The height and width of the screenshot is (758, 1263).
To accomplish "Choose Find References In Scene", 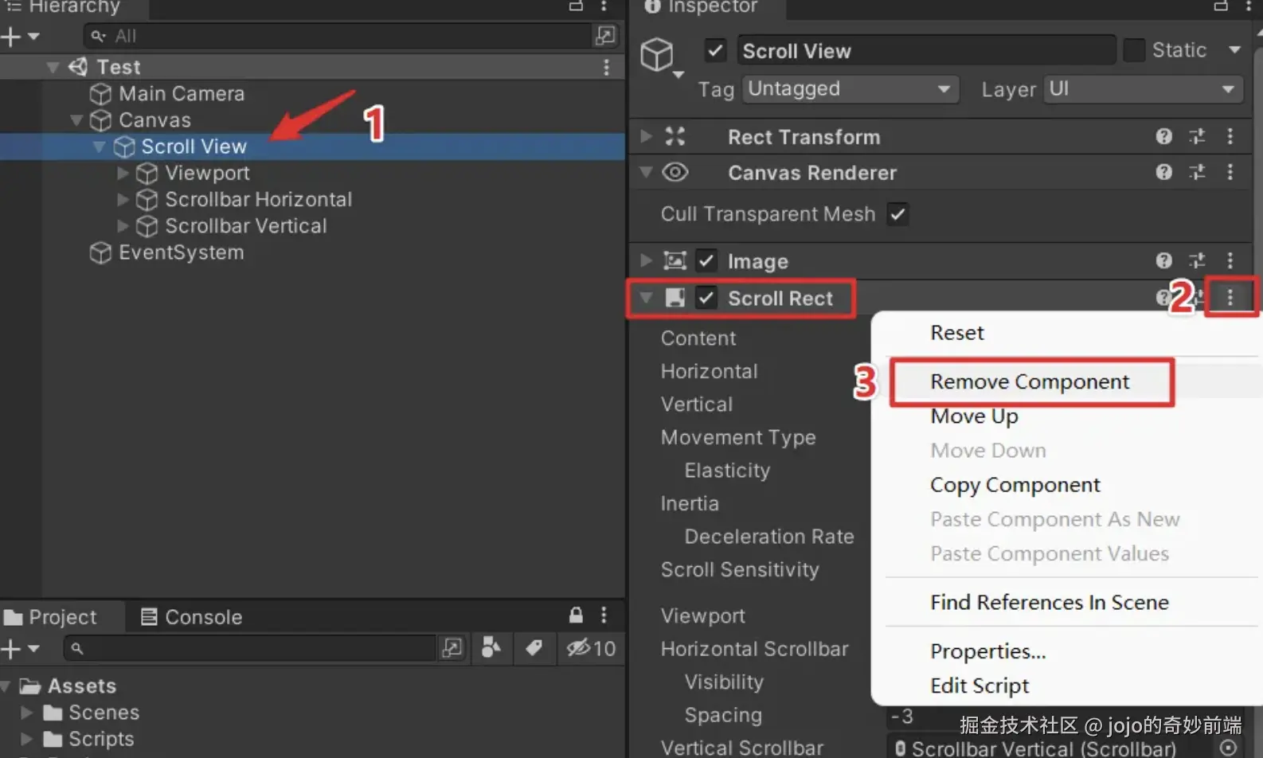I will [x=1050, y=603].
